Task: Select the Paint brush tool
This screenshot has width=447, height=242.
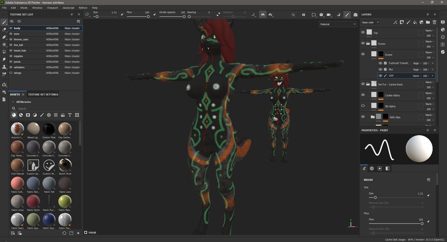Action: [x=4, y=22]
